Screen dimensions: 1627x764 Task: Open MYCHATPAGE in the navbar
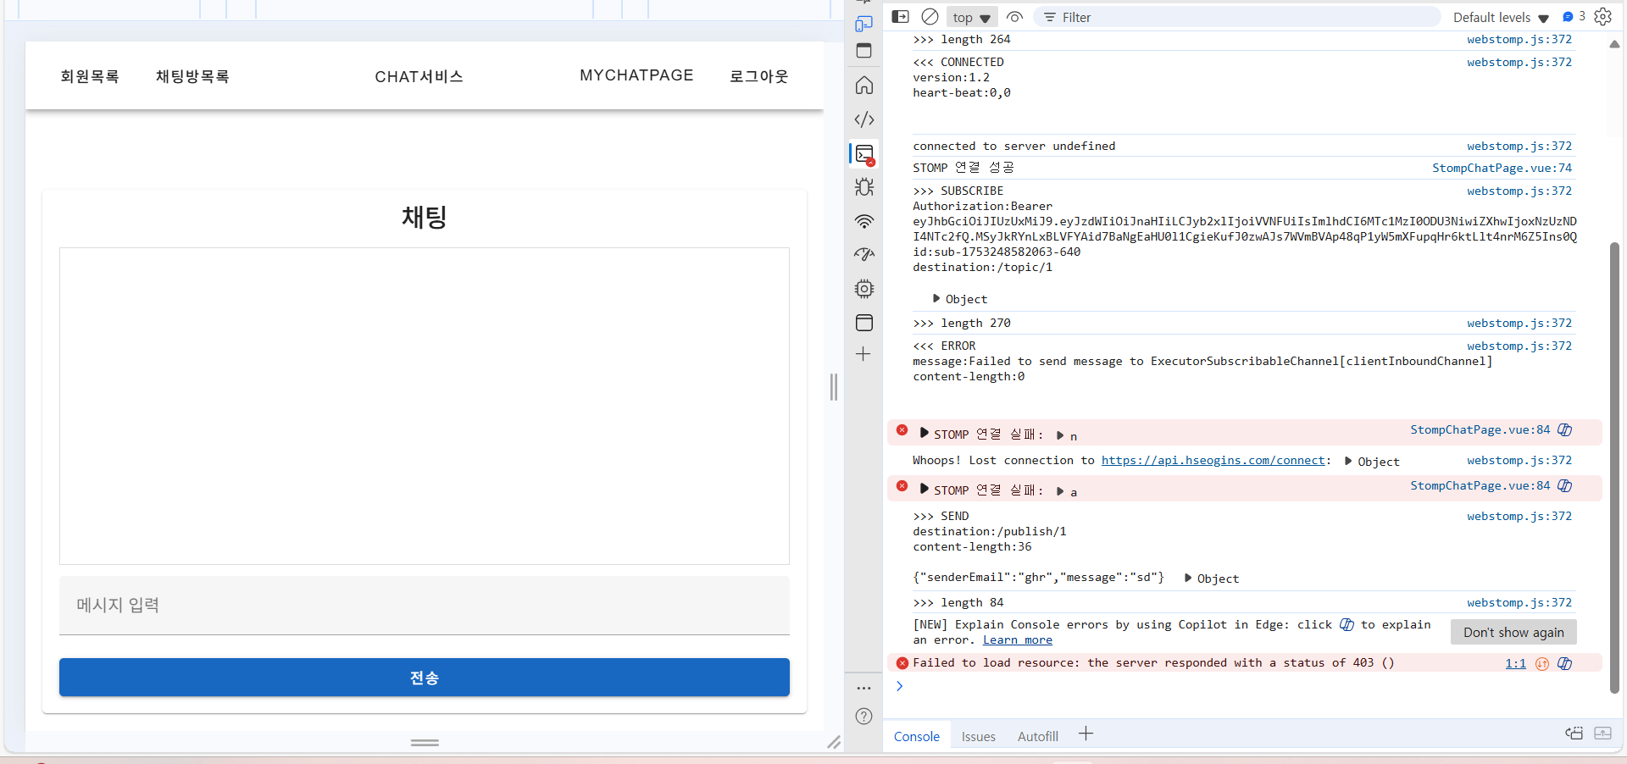[x=636, y=75]
